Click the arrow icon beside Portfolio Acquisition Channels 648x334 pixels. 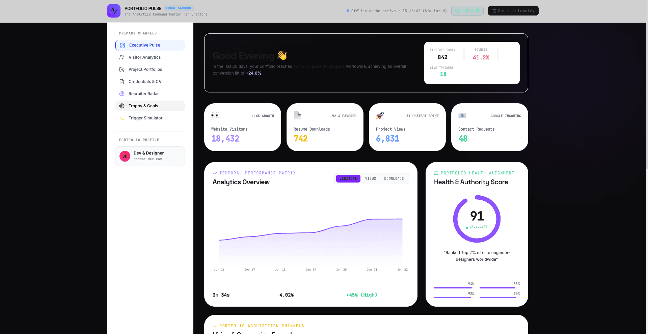(x=215, y=326)
